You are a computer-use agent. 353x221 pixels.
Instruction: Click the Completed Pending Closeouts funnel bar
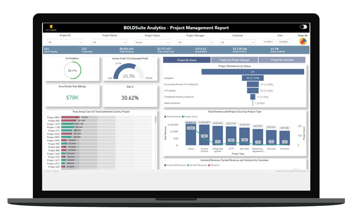253,97
